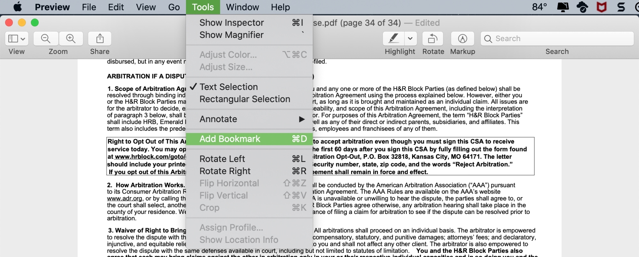The height and width of the screenshot is (257, 639).
Task: Select Add Bookmark
Action: (249, 139)
